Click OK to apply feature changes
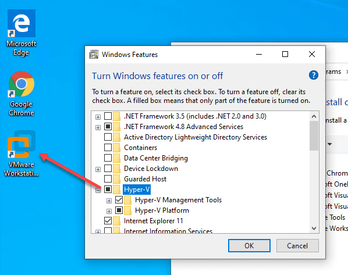348x275 pixels. (249, 245)
